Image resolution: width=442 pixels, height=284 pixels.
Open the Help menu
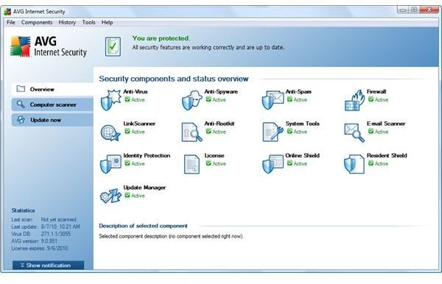pos(107,22)
